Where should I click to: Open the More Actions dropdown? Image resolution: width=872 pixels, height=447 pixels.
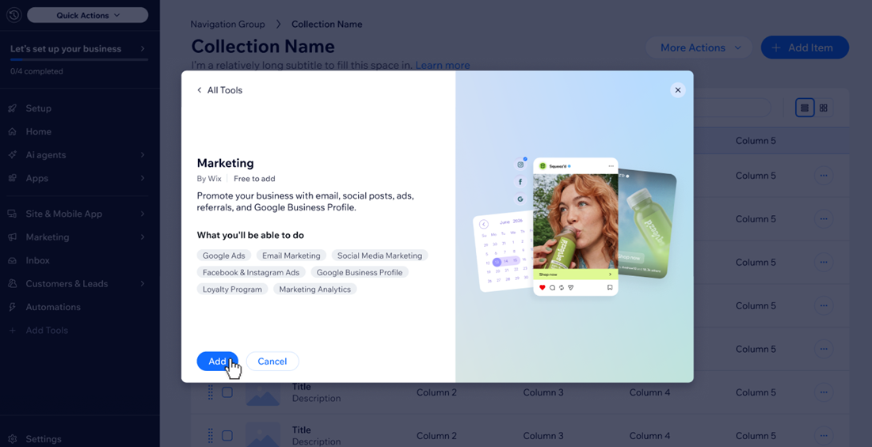pos(699,47)
